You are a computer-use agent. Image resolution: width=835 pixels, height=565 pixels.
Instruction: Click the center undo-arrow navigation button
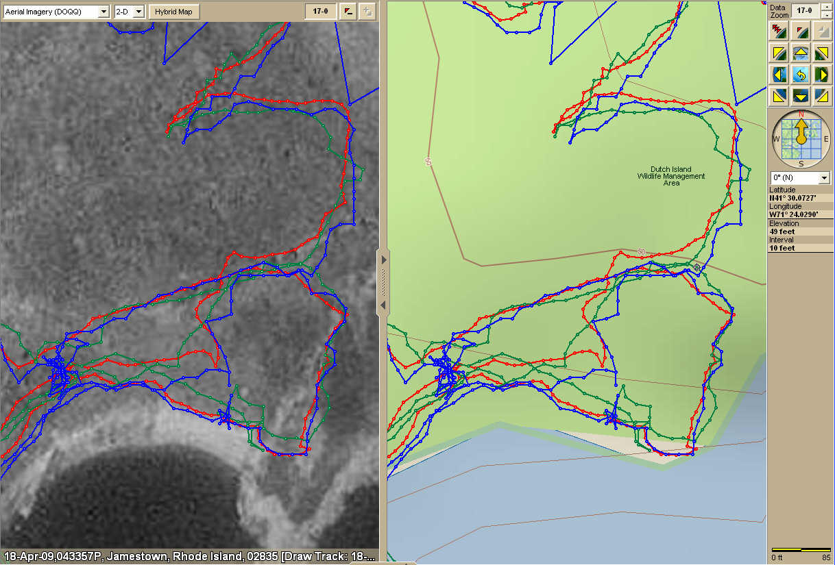(x=800, y=74)
